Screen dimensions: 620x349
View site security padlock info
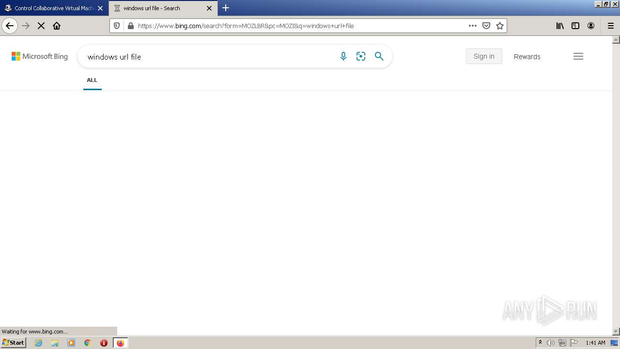coord(130,26)
